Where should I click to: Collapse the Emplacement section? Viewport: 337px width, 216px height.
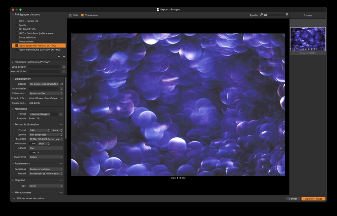[x=13, y=79]
